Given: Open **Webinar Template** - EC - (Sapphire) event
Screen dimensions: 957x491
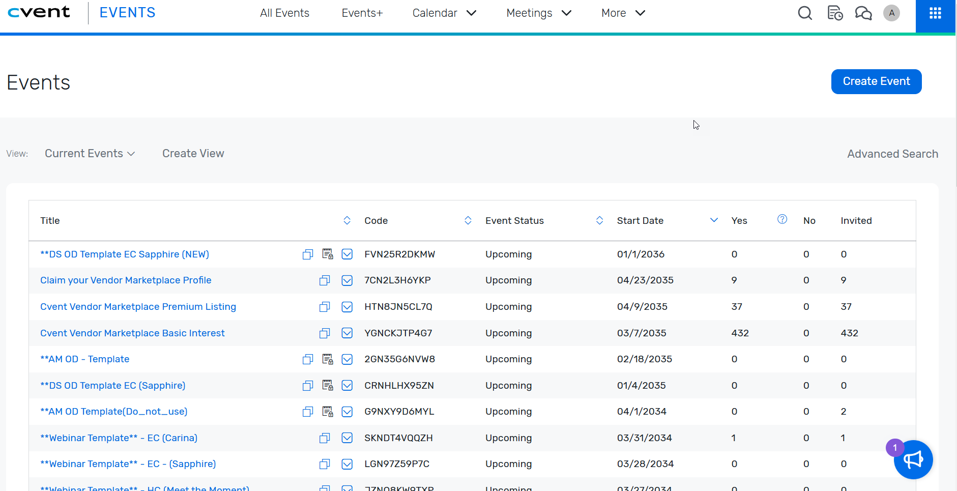Looking at the screenshot, I should click(128, 464).
